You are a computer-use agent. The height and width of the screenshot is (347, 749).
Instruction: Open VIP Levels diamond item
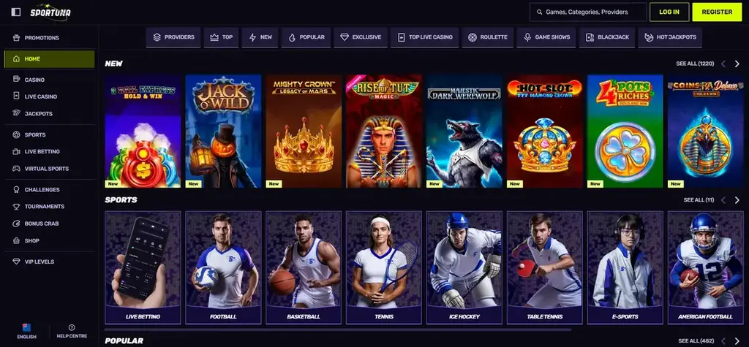[x=49, y=262]
